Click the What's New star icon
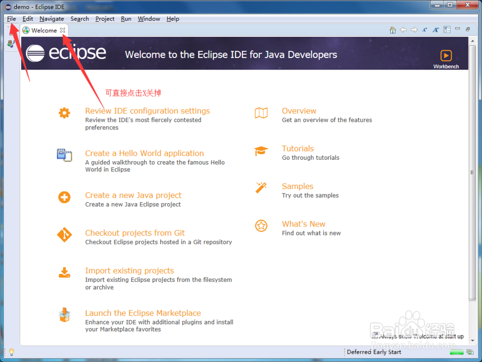 [x=261, y=226]
